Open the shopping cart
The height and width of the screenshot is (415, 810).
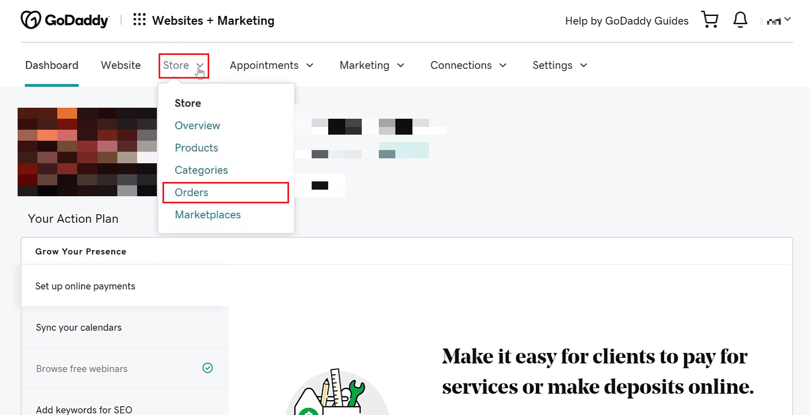pos(710,20)
